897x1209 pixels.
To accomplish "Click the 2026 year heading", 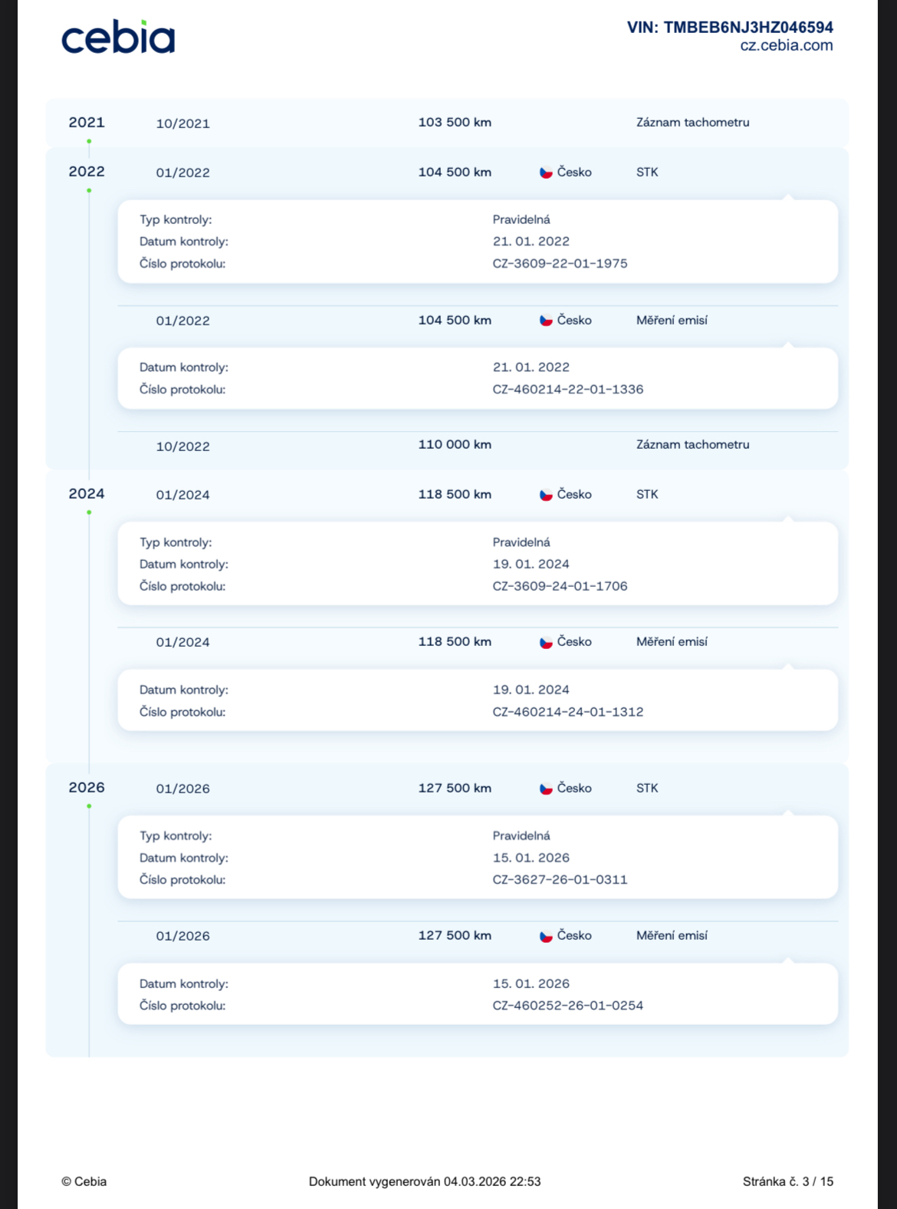I will 87,788.
